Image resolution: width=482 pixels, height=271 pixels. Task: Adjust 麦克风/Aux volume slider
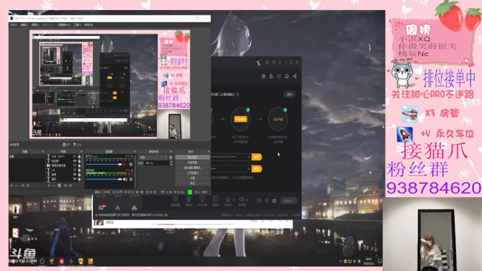[x=104, y=164]
